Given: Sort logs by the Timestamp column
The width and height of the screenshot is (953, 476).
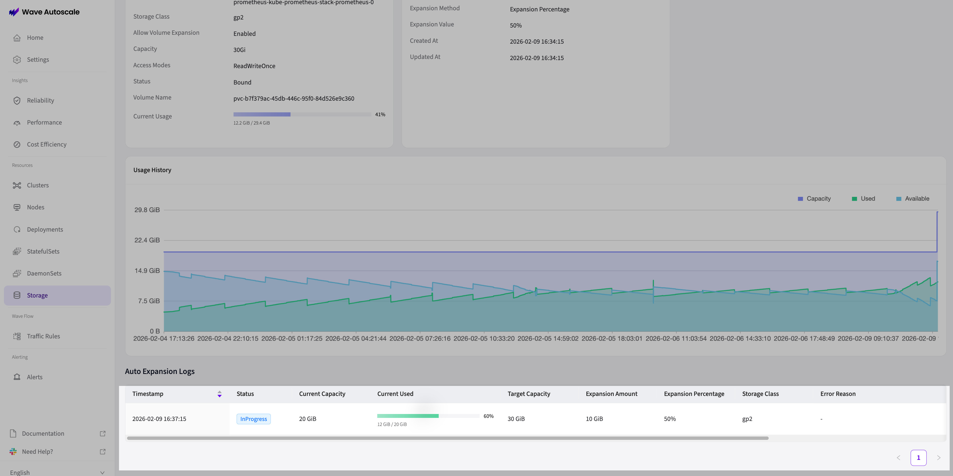Looking at the screenshot, I should (x=177, y=394).
